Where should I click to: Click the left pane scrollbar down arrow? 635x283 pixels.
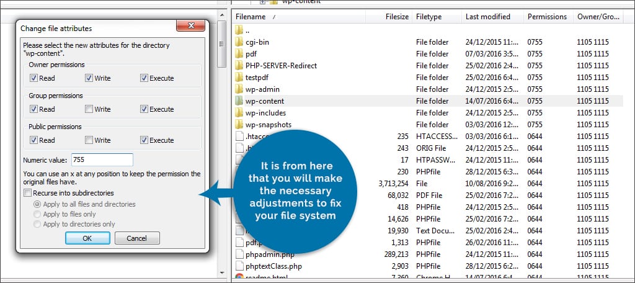(221, 272)
